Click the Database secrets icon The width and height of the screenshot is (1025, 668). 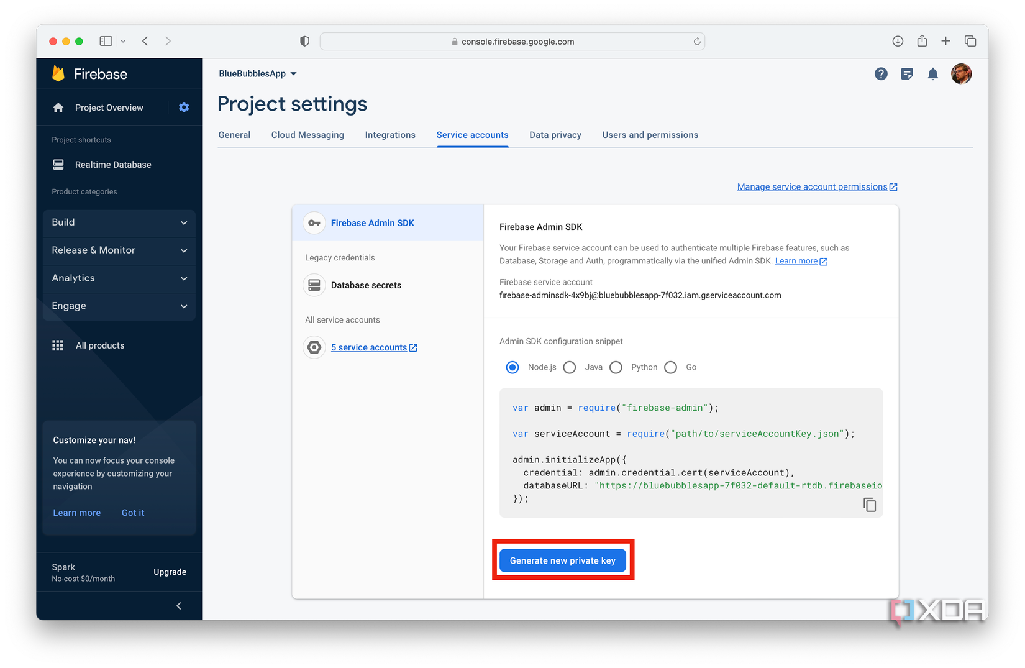point(314,285)
